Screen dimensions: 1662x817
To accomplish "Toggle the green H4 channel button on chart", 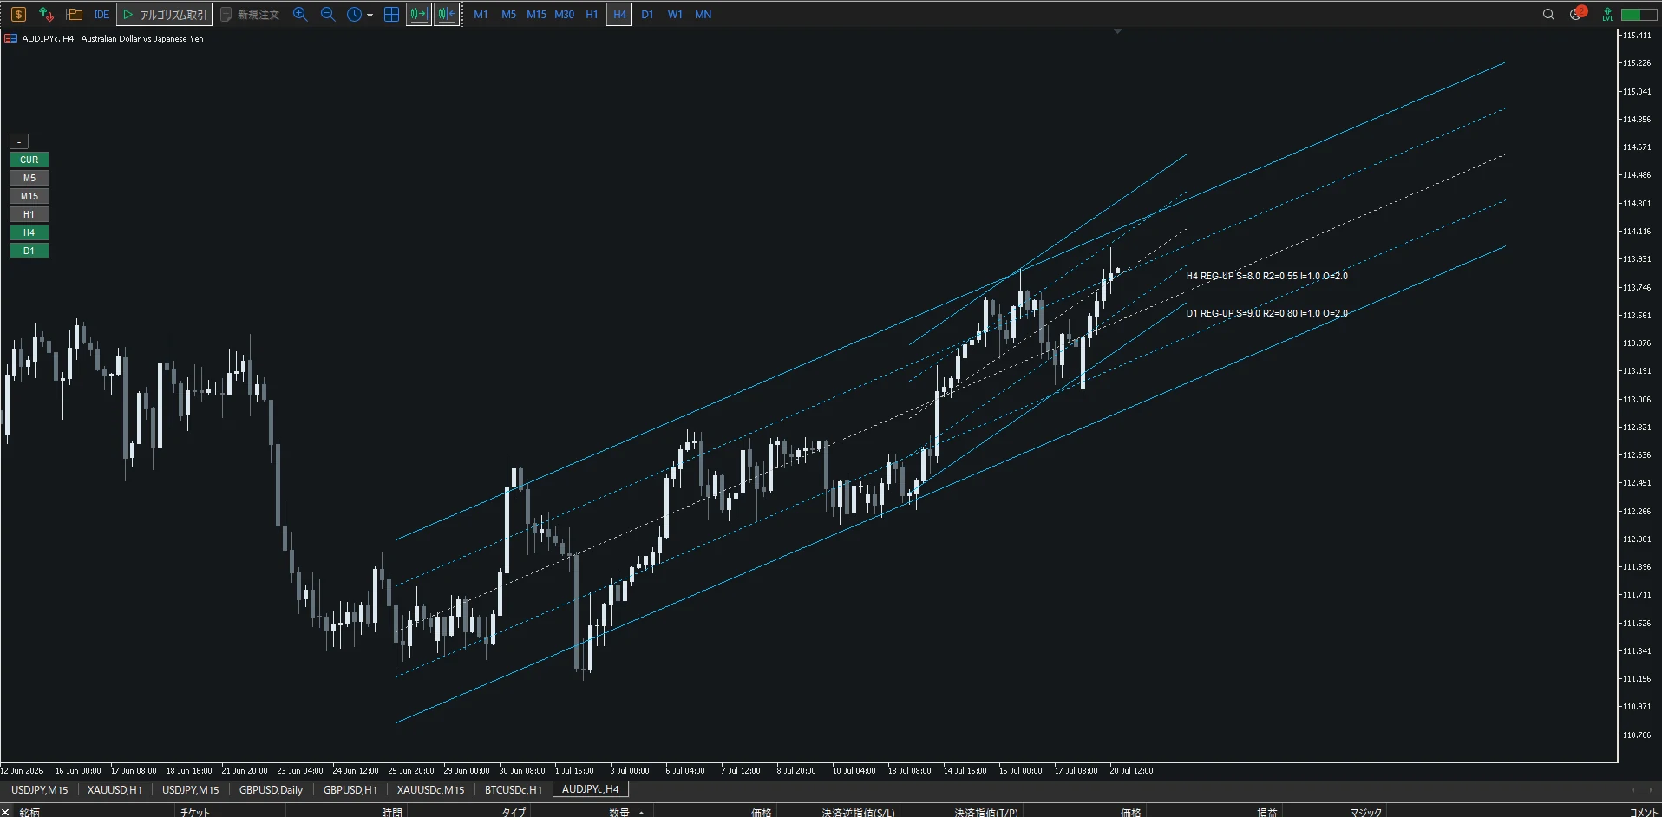I will (x=29, y=232).
